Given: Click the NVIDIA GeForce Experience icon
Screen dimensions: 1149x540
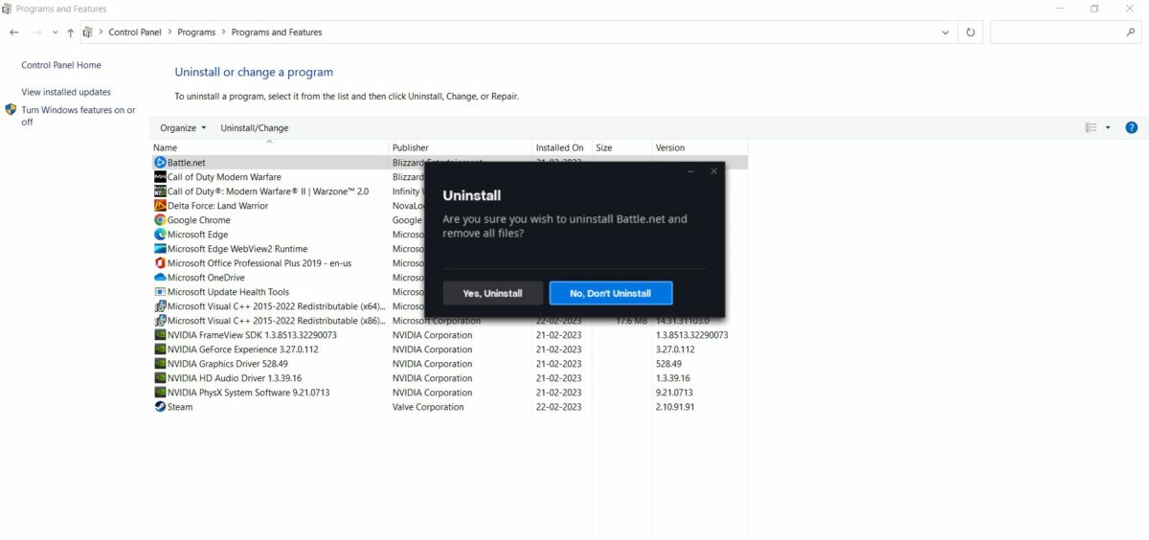Looking at the screenshot, I should click(160, 349).
